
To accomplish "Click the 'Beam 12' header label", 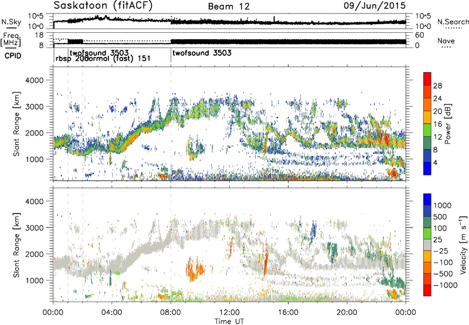I will tap(229, 6).
